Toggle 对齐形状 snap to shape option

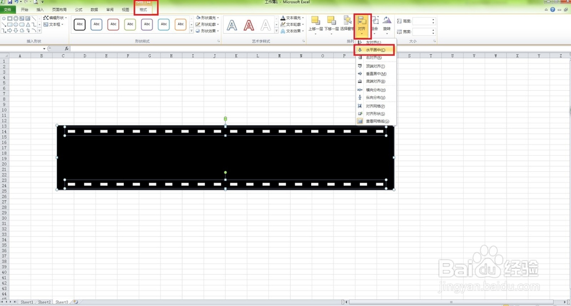376,114
